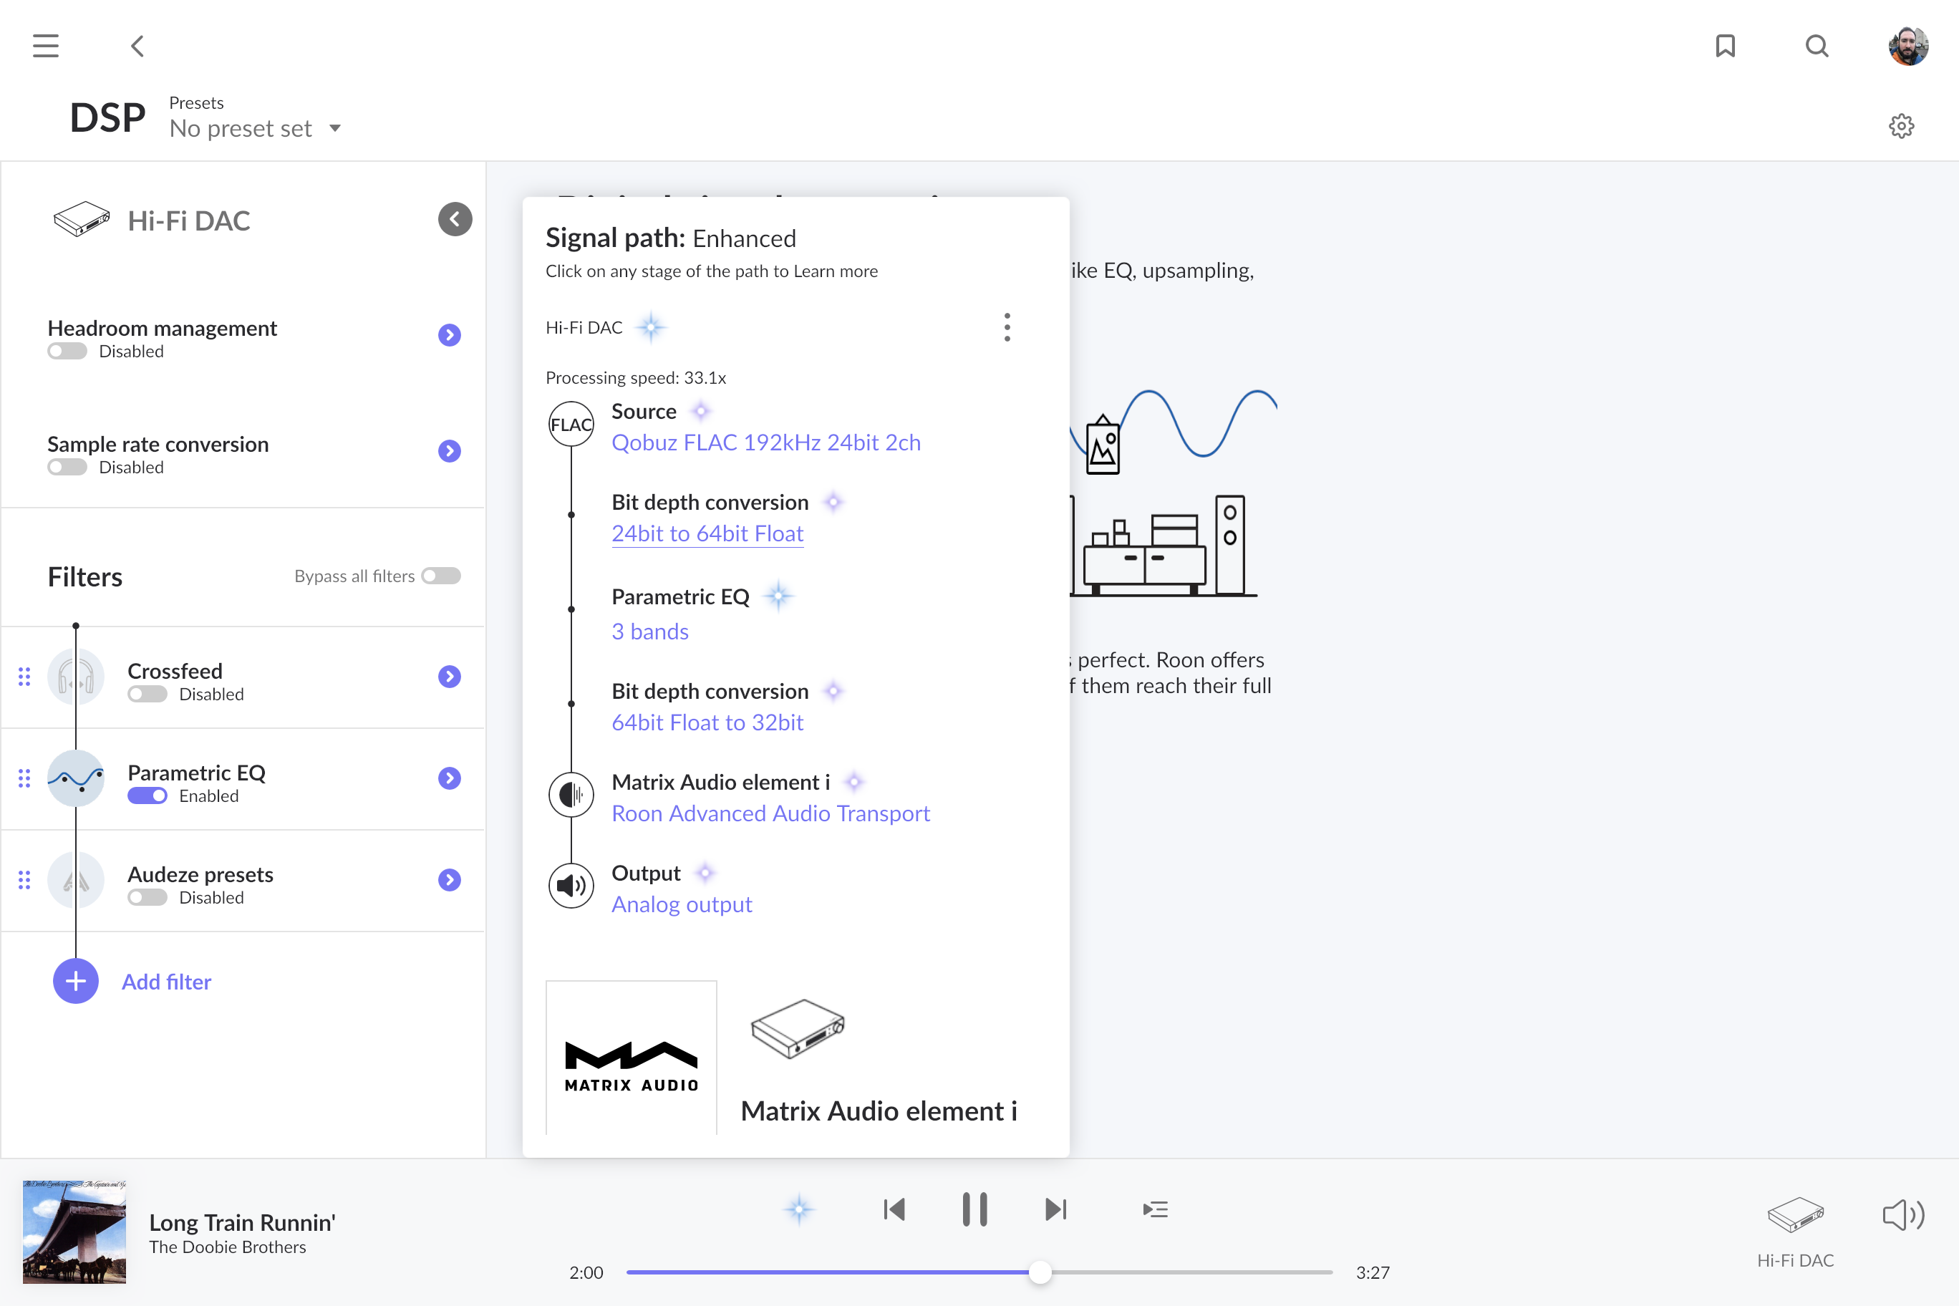Grab the Crossfeed reorder handle
The width and height of the screenshot is (1959, 1306).
[24, 677]
